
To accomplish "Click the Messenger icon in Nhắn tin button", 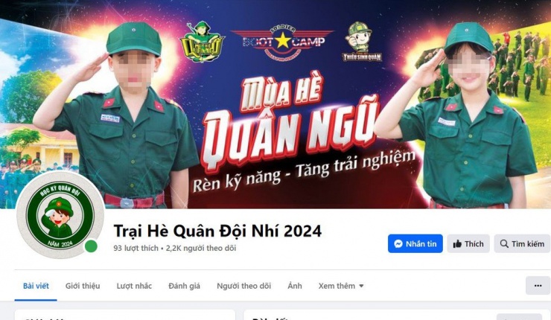I will [398, 244].
